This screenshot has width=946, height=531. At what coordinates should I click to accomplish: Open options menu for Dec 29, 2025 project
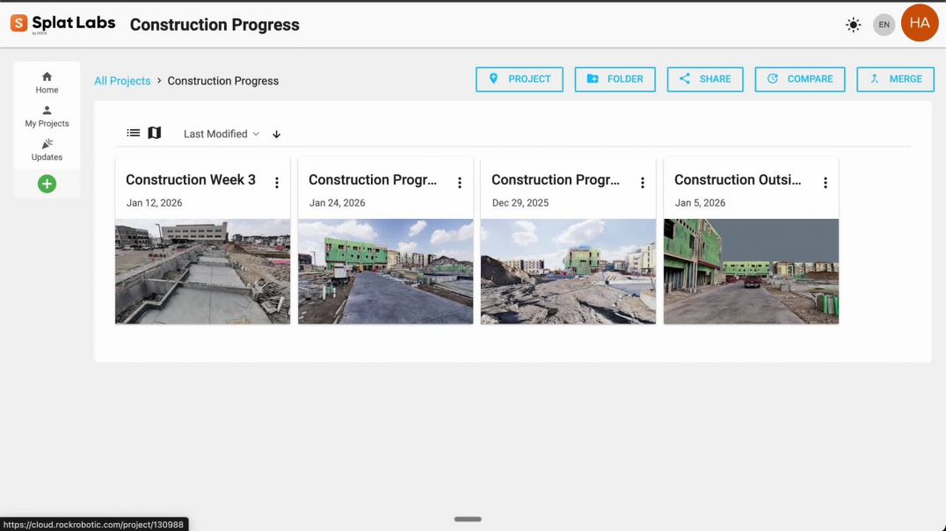pyautogui.click(x=643, y=183)
